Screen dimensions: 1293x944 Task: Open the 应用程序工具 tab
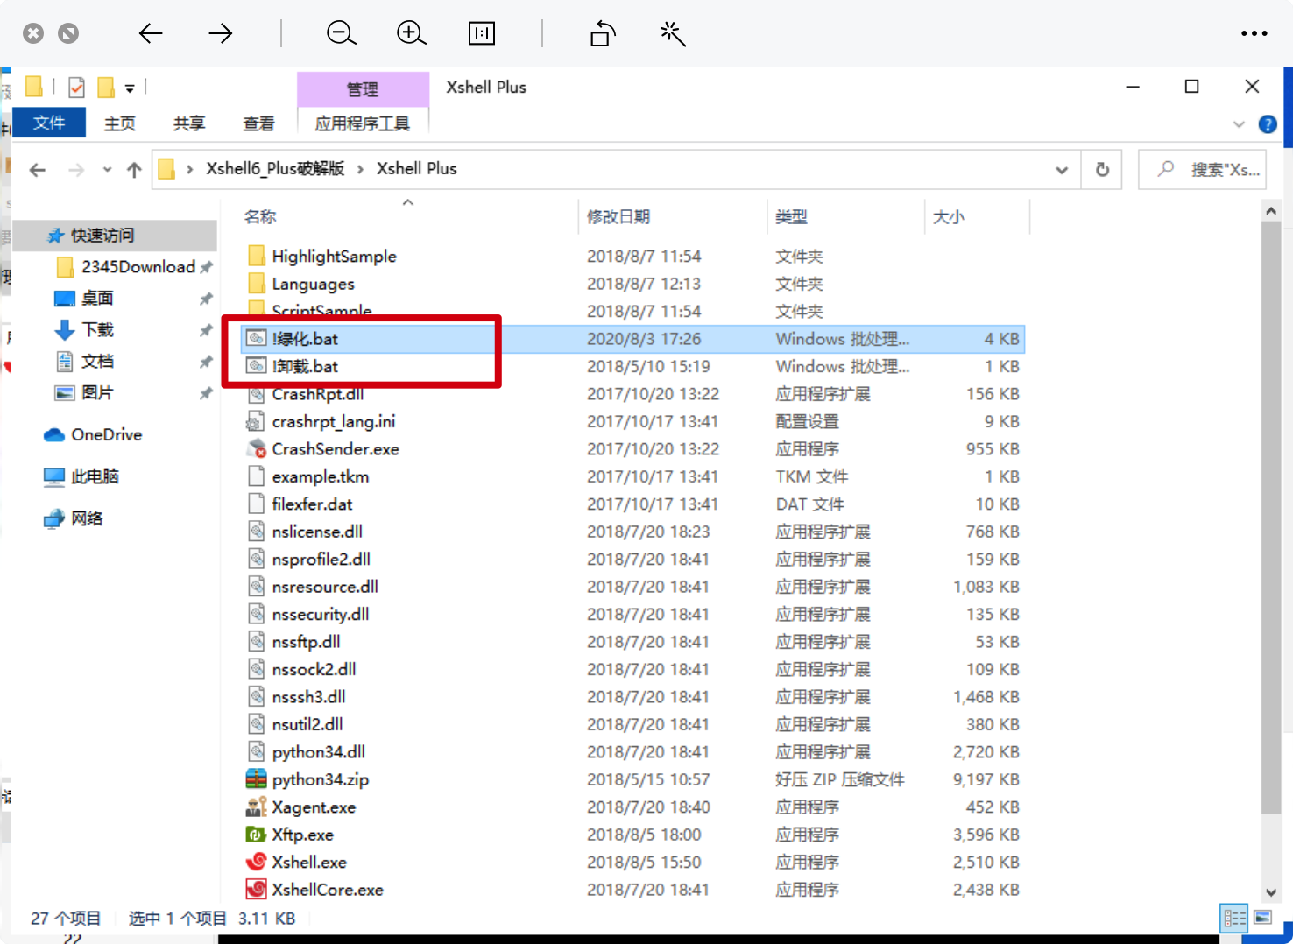coord(363,123)
